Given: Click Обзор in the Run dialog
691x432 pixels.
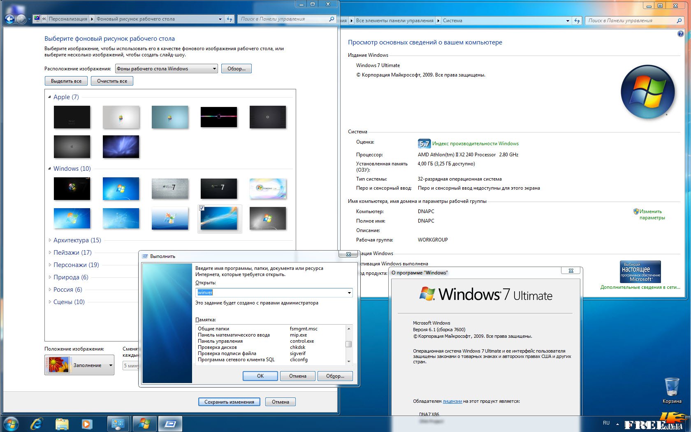Looking at the screenshot, I should pos(335,376).
